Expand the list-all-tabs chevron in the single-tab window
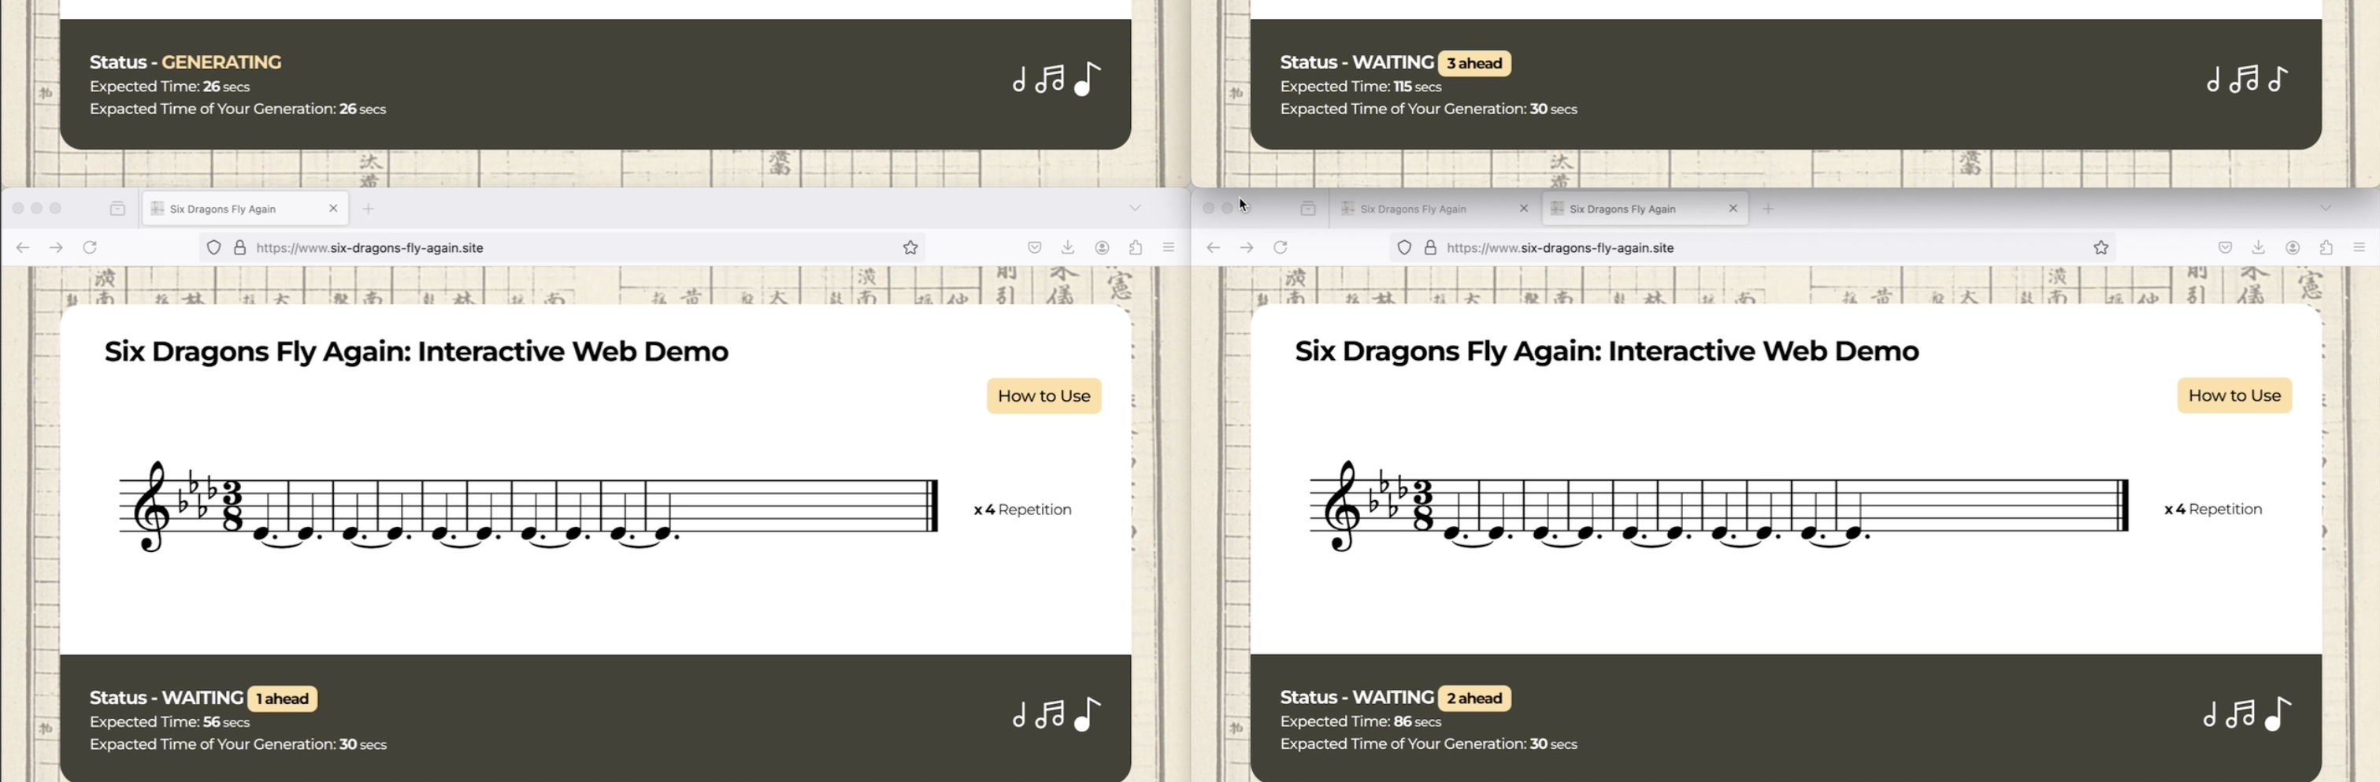This screenshot has width=2380, height=782. click(x=1136, y=209)
